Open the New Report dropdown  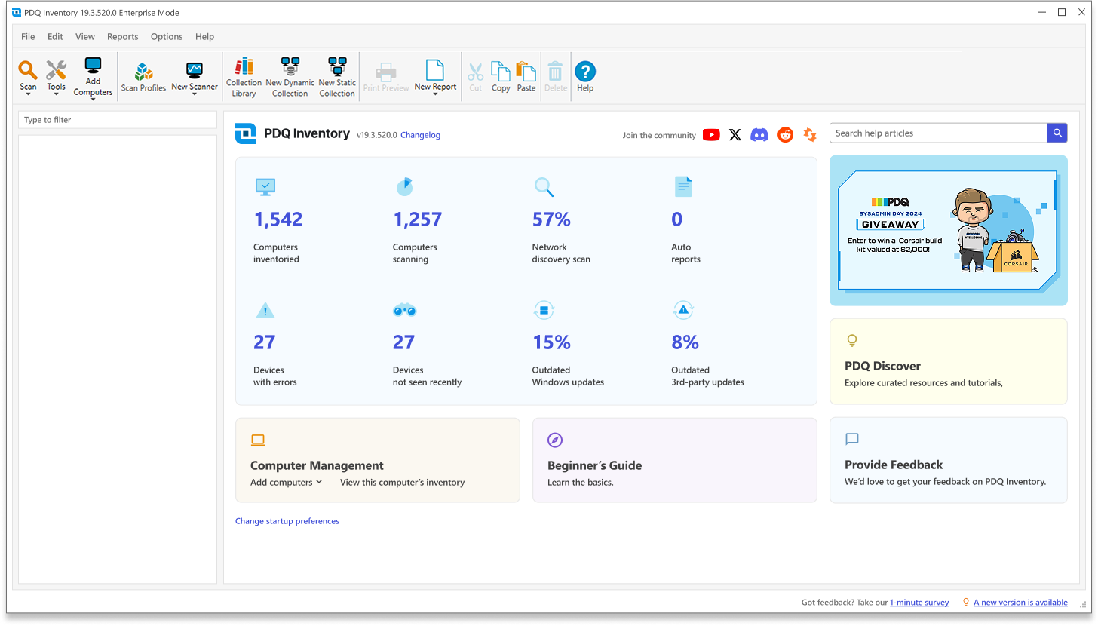tap(435, 95)
